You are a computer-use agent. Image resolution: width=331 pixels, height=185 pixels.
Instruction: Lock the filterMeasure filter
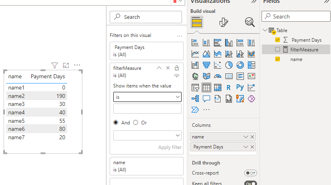(177, 68)
